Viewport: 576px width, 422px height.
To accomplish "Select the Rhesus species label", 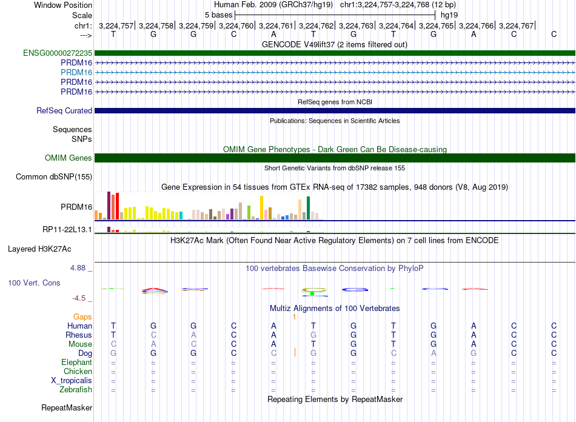I will tap(79, 335).
